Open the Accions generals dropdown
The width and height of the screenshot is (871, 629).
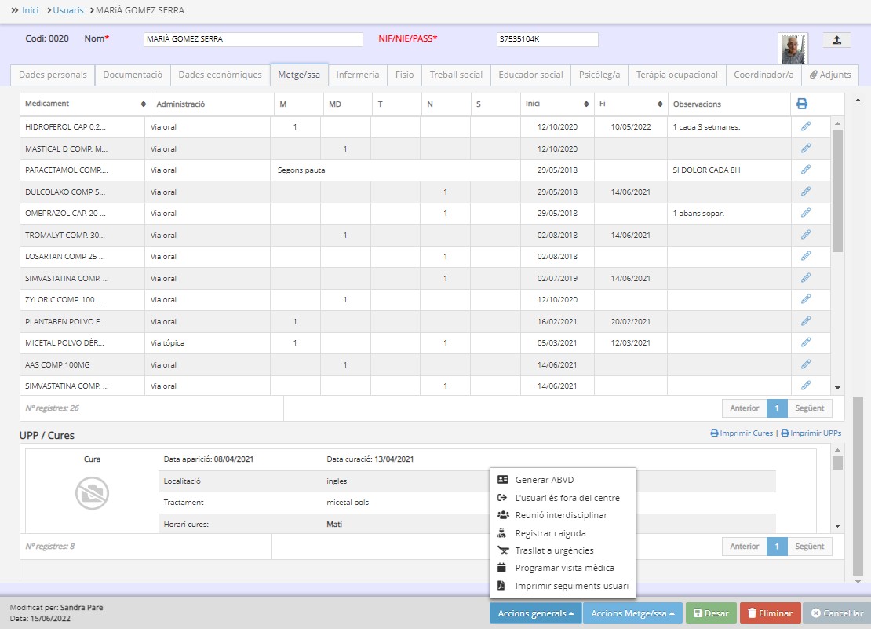tap(535, 613)
